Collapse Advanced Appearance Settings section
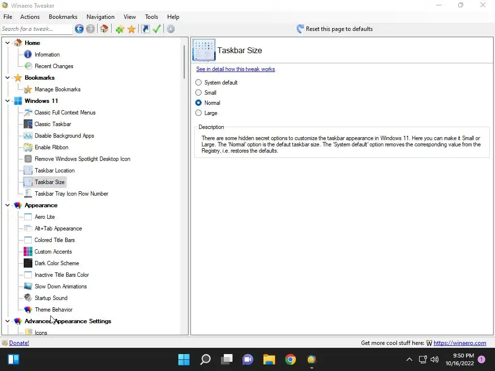The width and height of the screenshot is (495, 371). 8,321
